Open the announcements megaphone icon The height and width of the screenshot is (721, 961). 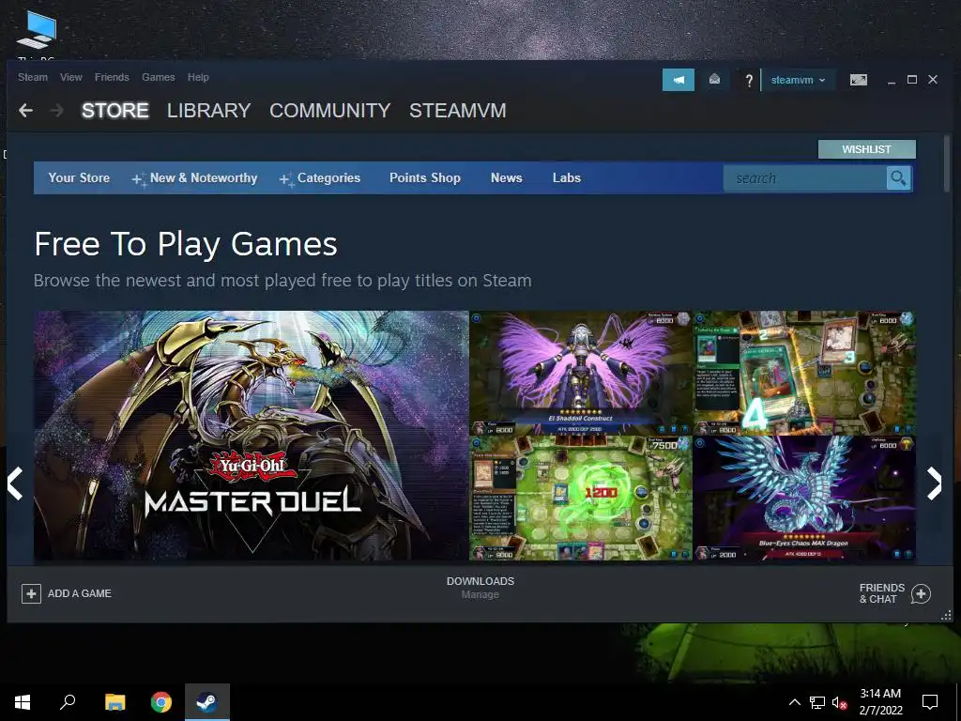pyautogui.click(x=678, y=80)
